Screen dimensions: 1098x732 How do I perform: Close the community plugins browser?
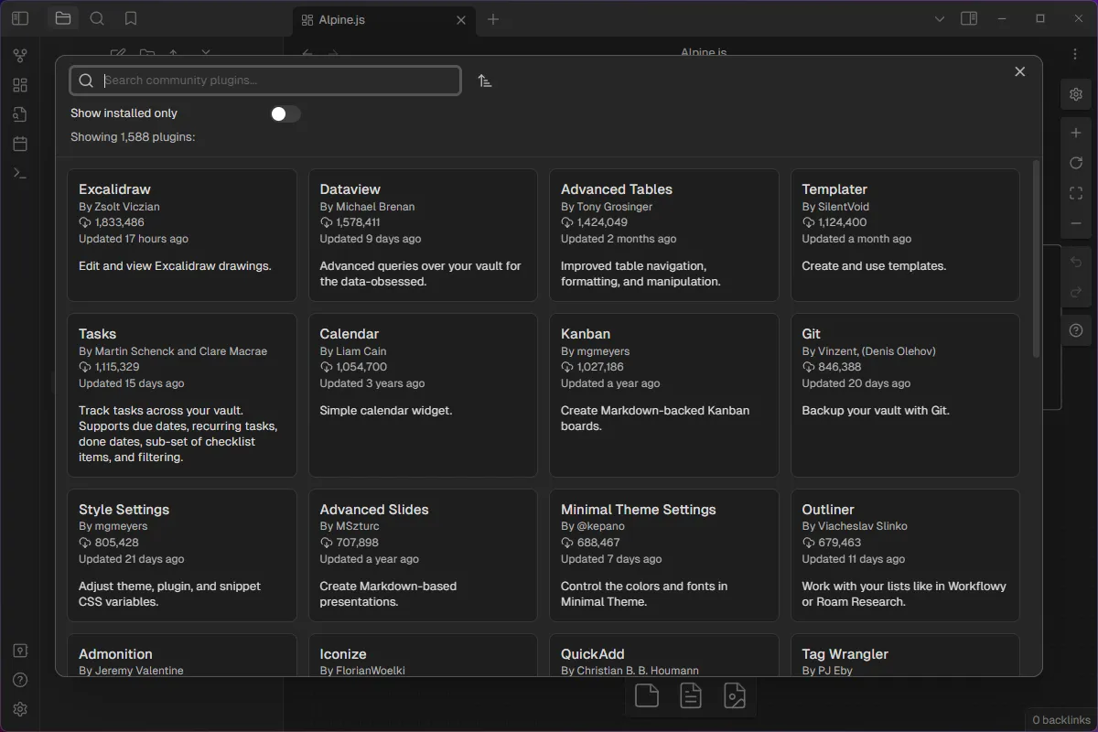pyautogui.click(x=1019, y=71)
